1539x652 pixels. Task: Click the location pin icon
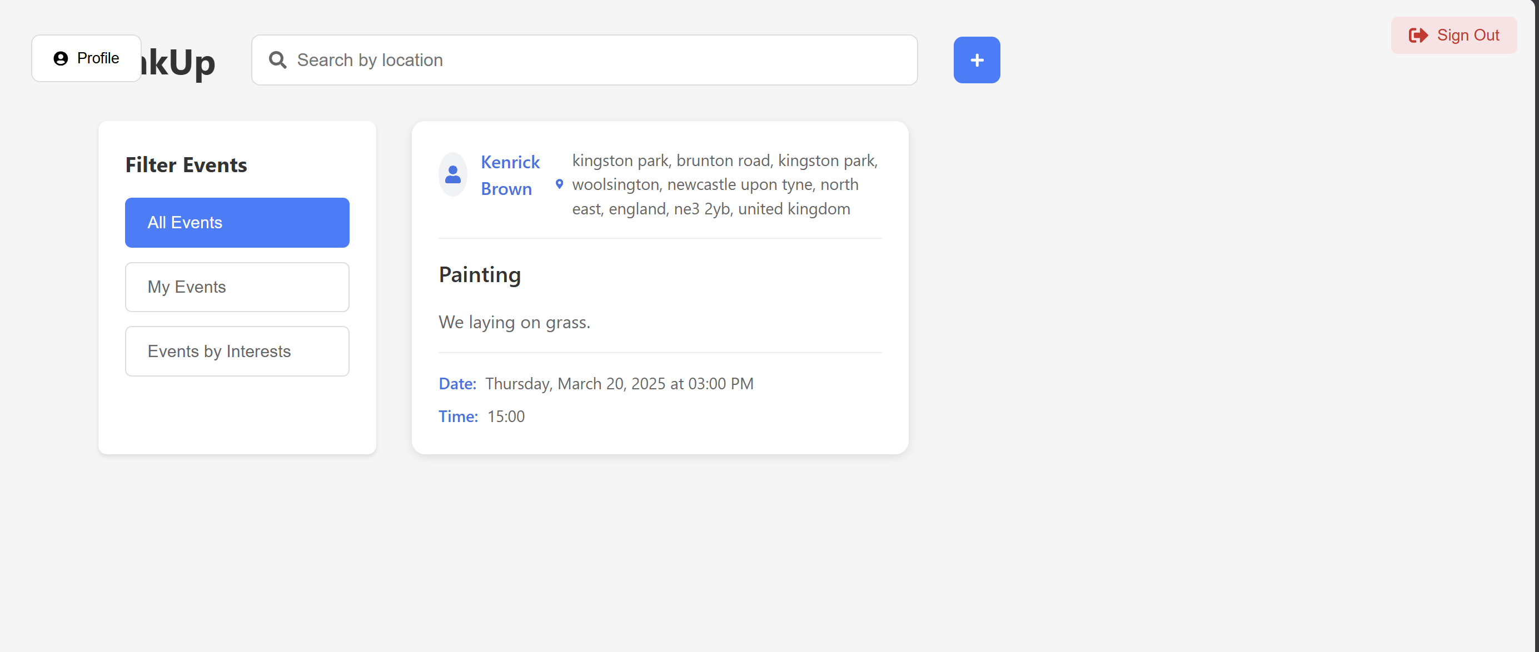coord(559,184)
